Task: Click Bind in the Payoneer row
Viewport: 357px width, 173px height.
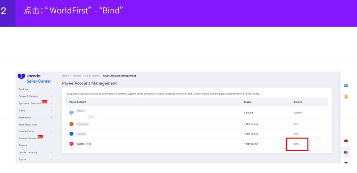Action: (296, 124)
